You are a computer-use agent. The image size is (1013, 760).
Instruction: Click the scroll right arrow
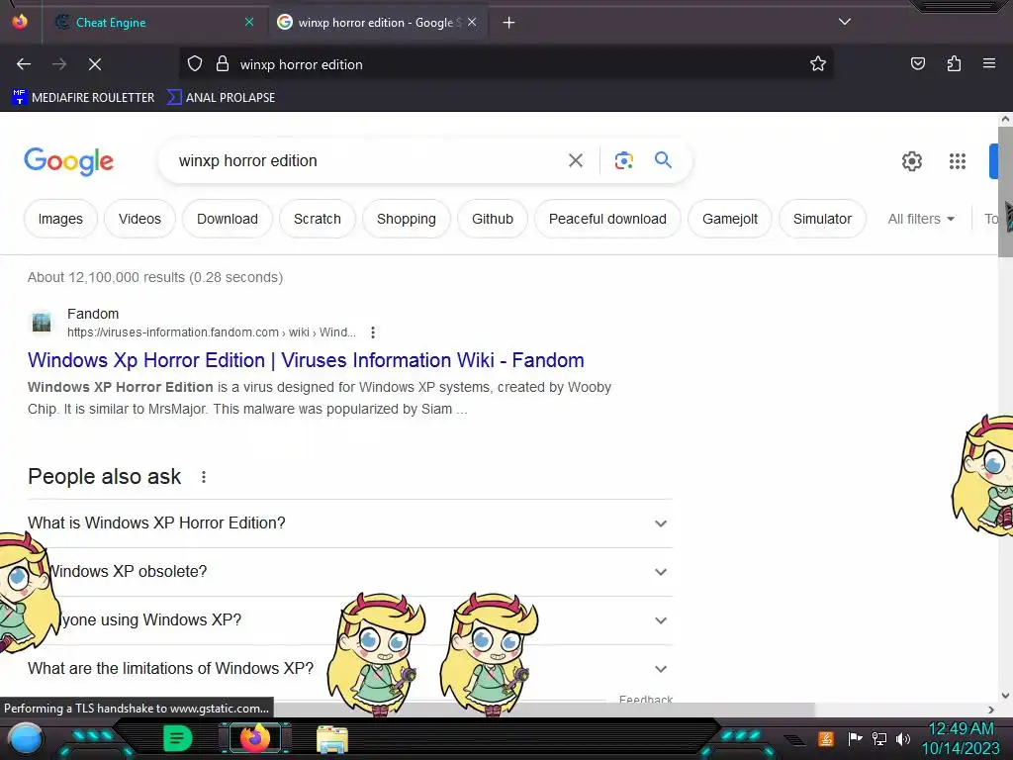[991, 710]
